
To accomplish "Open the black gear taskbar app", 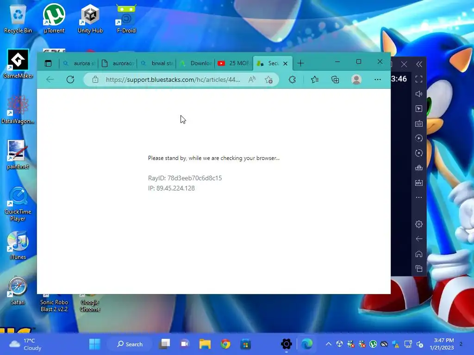I will (x=286, y=344).
